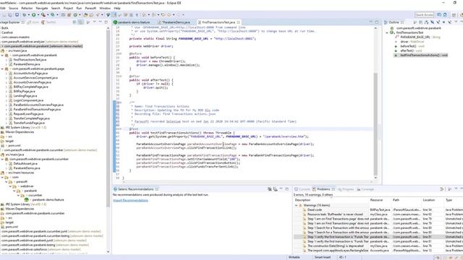Toggle Link with Editor in Package Explorer
Viewport: 463px width, 260px height.
[80, 22]
